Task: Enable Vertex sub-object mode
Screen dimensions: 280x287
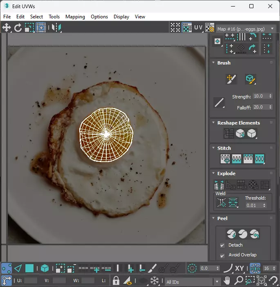Action: pyautogui.click(x=7, y=269)
